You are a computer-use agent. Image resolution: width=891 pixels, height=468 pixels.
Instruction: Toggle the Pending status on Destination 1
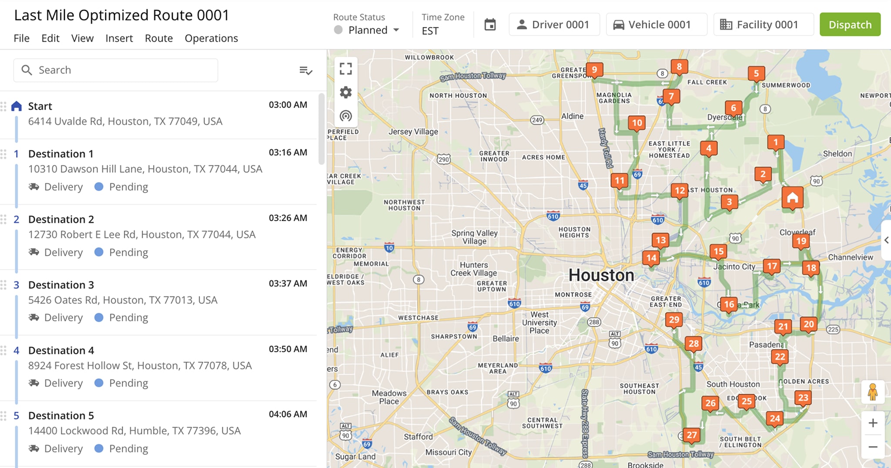[x=99, y=187]
